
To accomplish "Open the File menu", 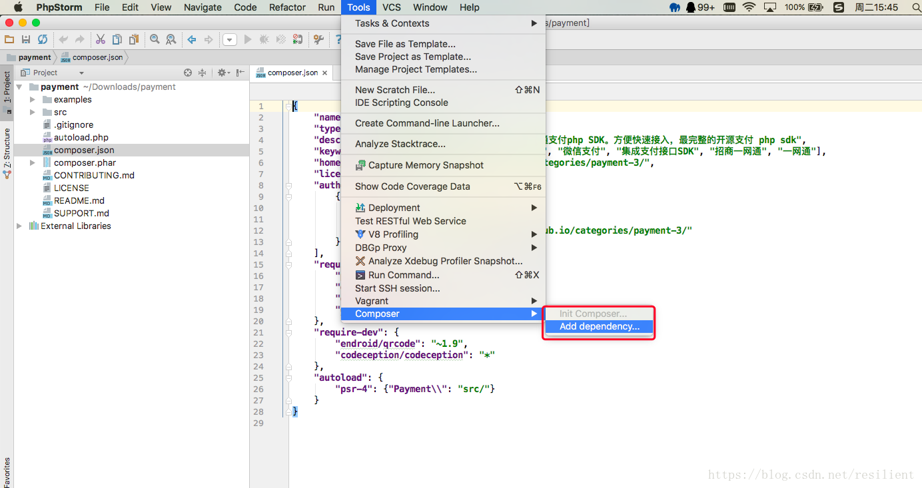I will [x=102, y=7].
